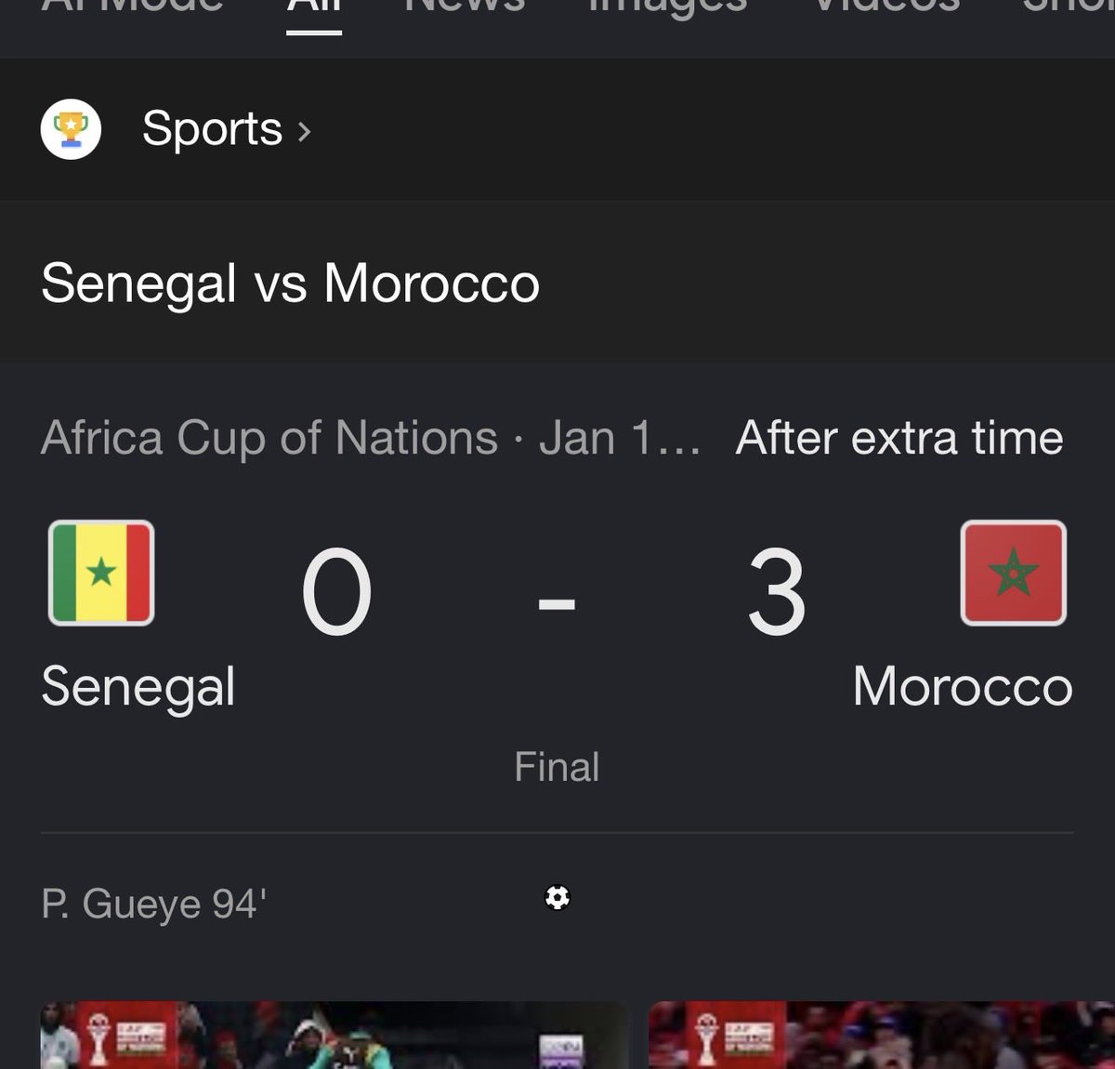The width and height of the screenshot is (1115, 1069).
Task: Open the Morocco team name
Action: [x=963, y=687]
